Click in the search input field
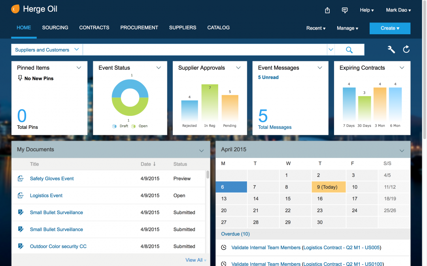Screen dimensions: 427x266 point(205,50)
